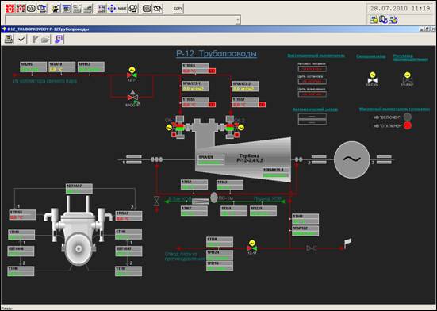Click the flag icon at pipeline end
Viewport: 437px width, 311px height.
[x=347, y=243]
